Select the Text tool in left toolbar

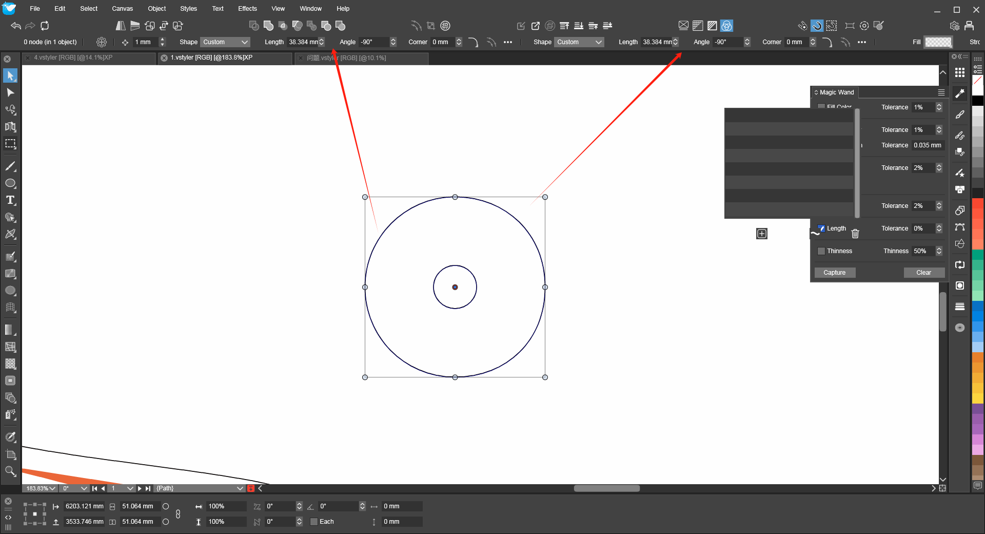click(10, 200)
